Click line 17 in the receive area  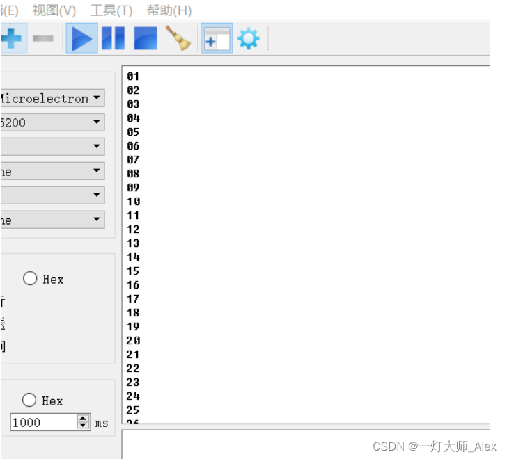pyautogui.click(x=133, y=299)
